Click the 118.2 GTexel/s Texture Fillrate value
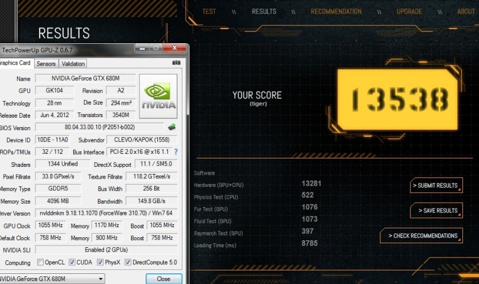The image size is (479, 284). [151, 176]
